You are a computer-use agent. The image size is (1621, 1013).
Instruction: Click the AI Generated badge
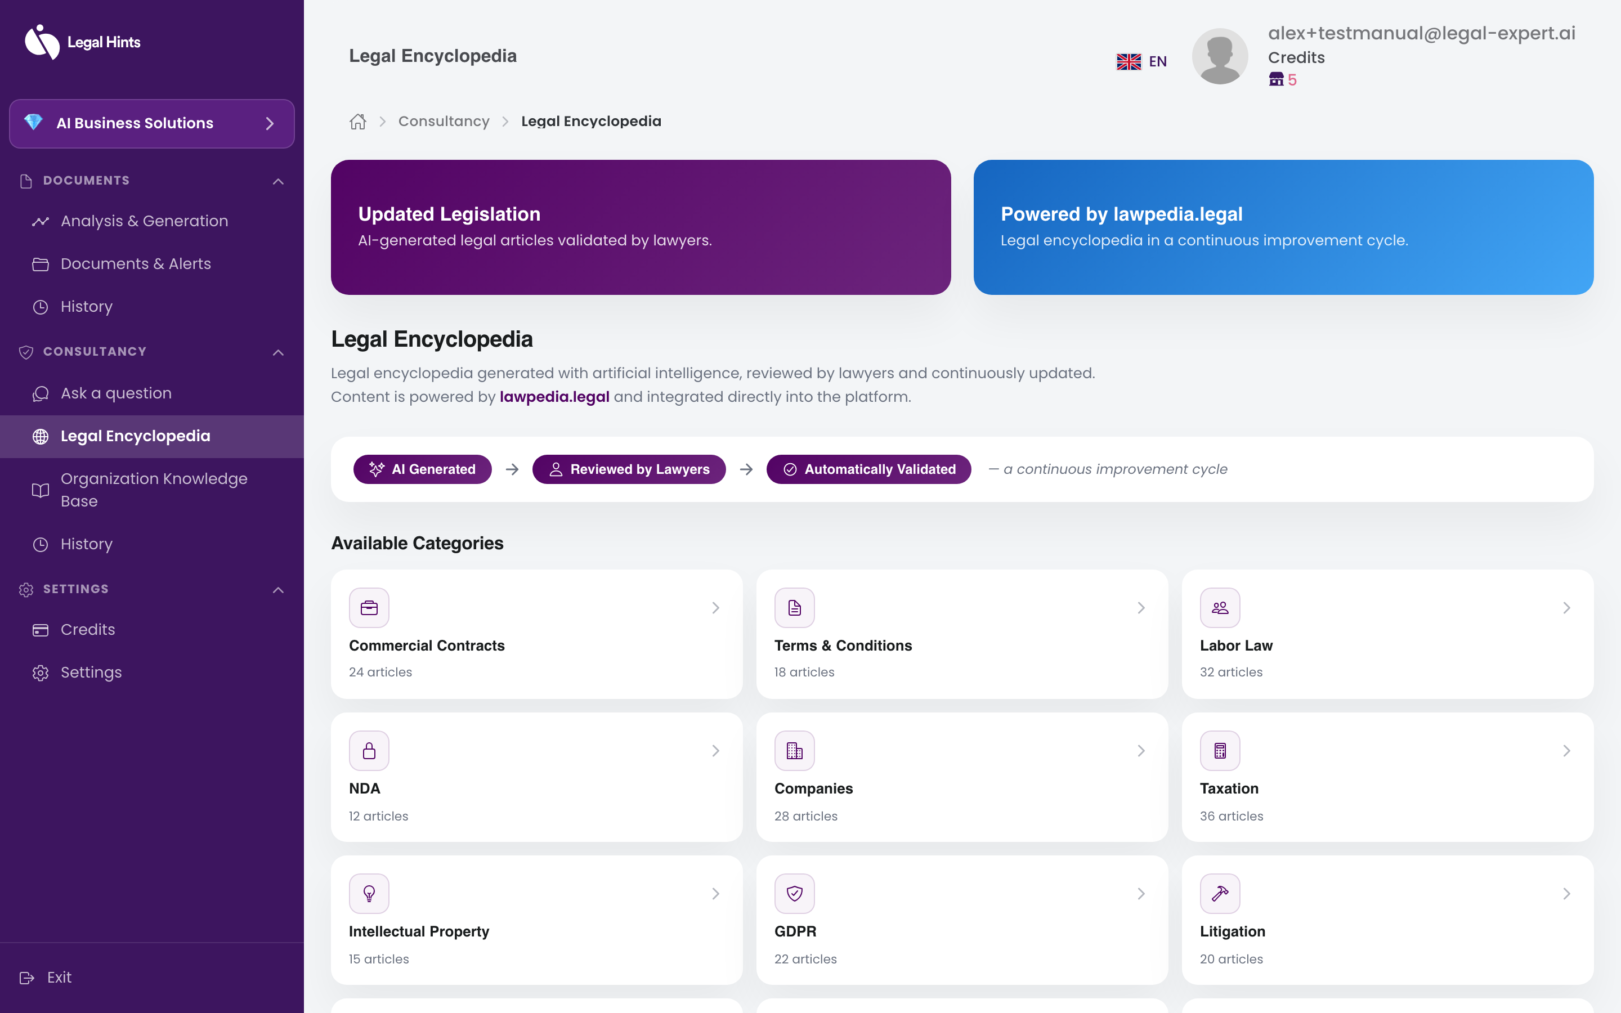point(422,469)
